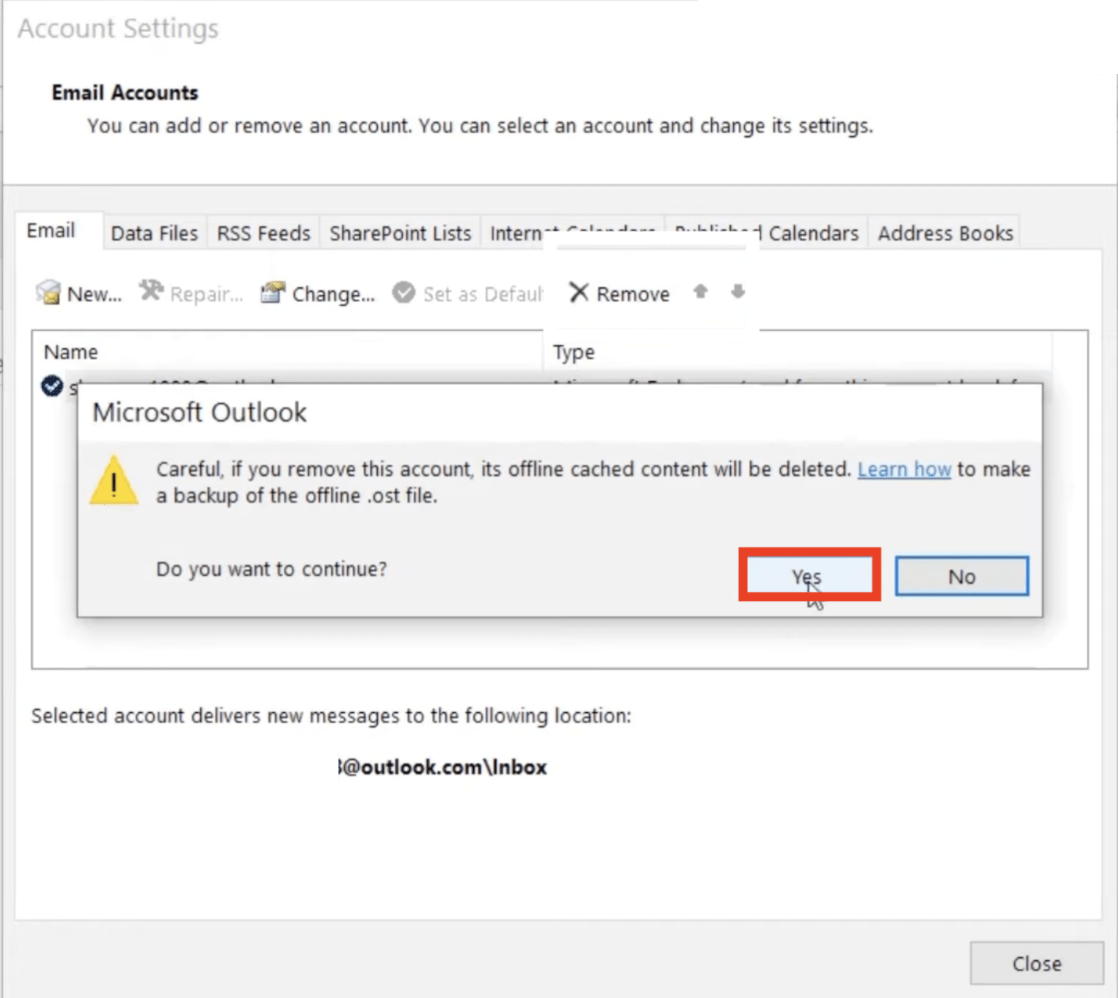Image resolution: width=1118 pixels, height=998 pixels.
Task: Click the Change account settings icon
Action: (271, 292)
